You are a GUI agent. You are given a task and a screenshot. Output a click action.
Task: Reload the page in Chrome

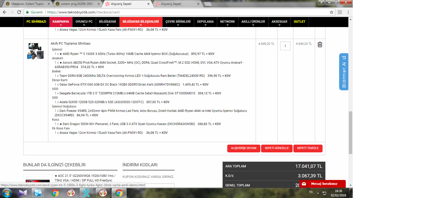19,12
